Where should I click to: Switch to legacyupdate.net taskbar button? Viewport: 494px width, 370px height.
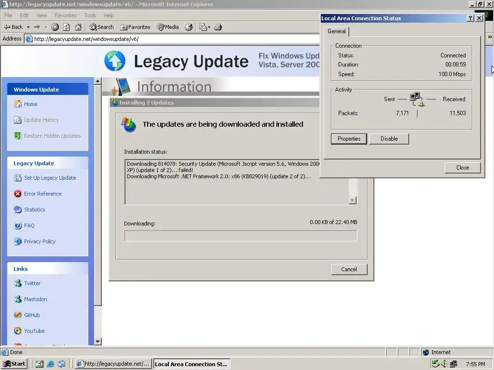pos(114,364)
